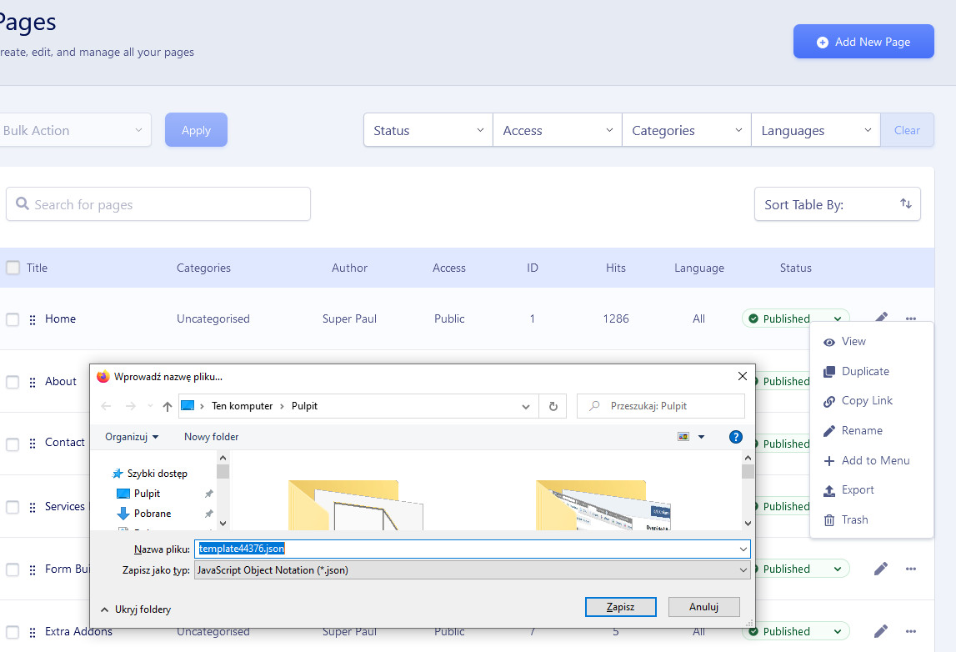The height and width of the screenshot is (652, 956).
Task: Select the Contact page checkbox
Action: pos(13,444)
